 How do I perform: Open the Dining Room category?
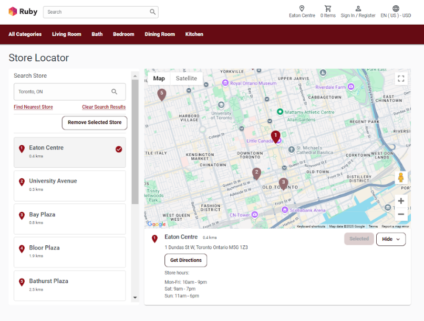click(160, 34)
